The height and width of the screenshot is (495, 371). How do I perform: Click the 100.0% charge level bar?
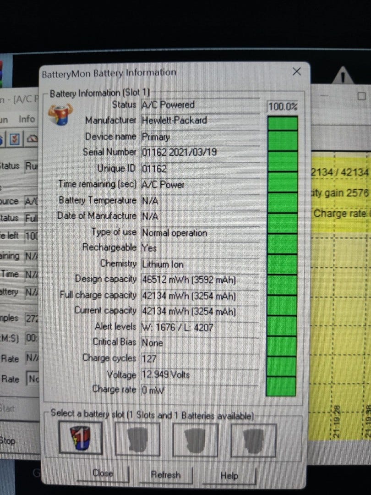tap(282, 256)
